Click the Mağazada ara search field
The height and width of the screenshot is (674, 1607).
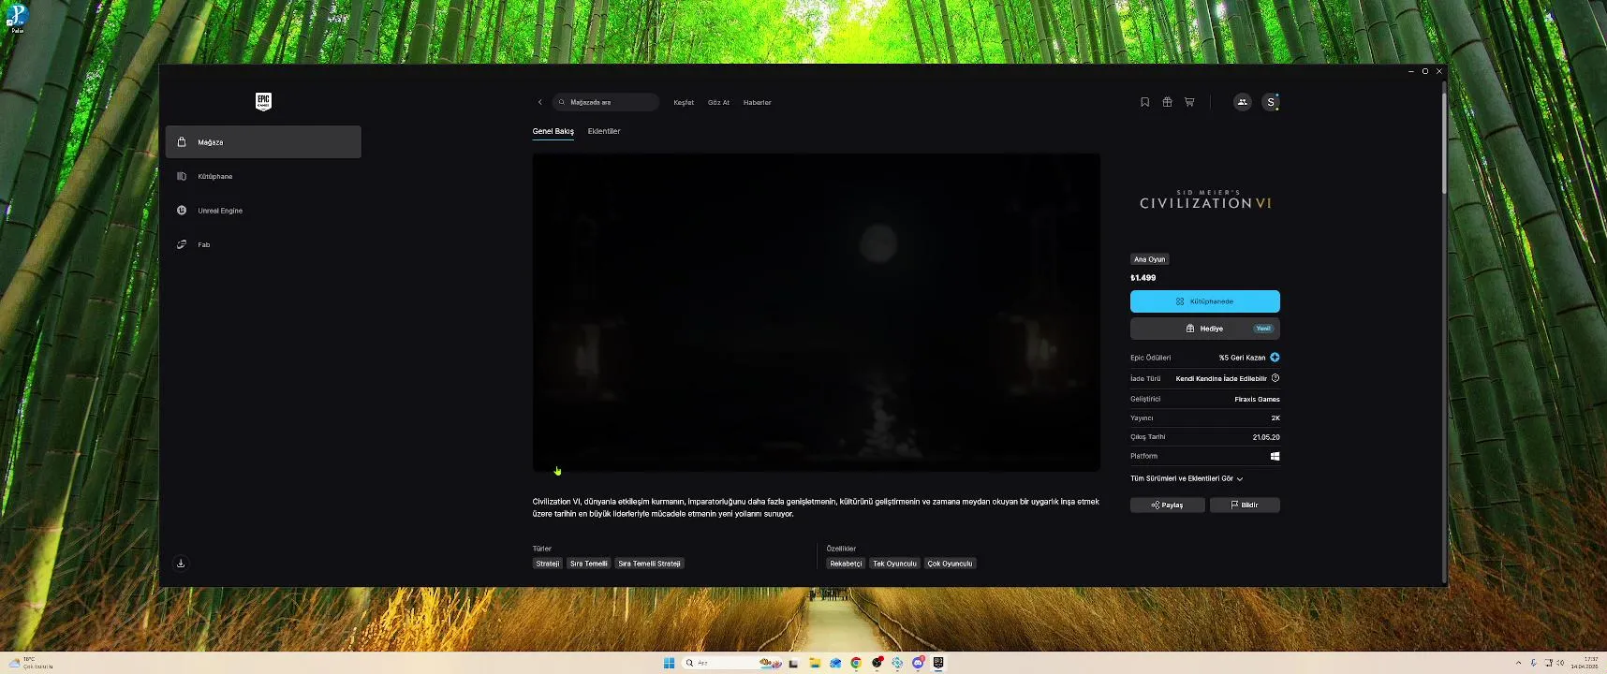click(606, 102)
